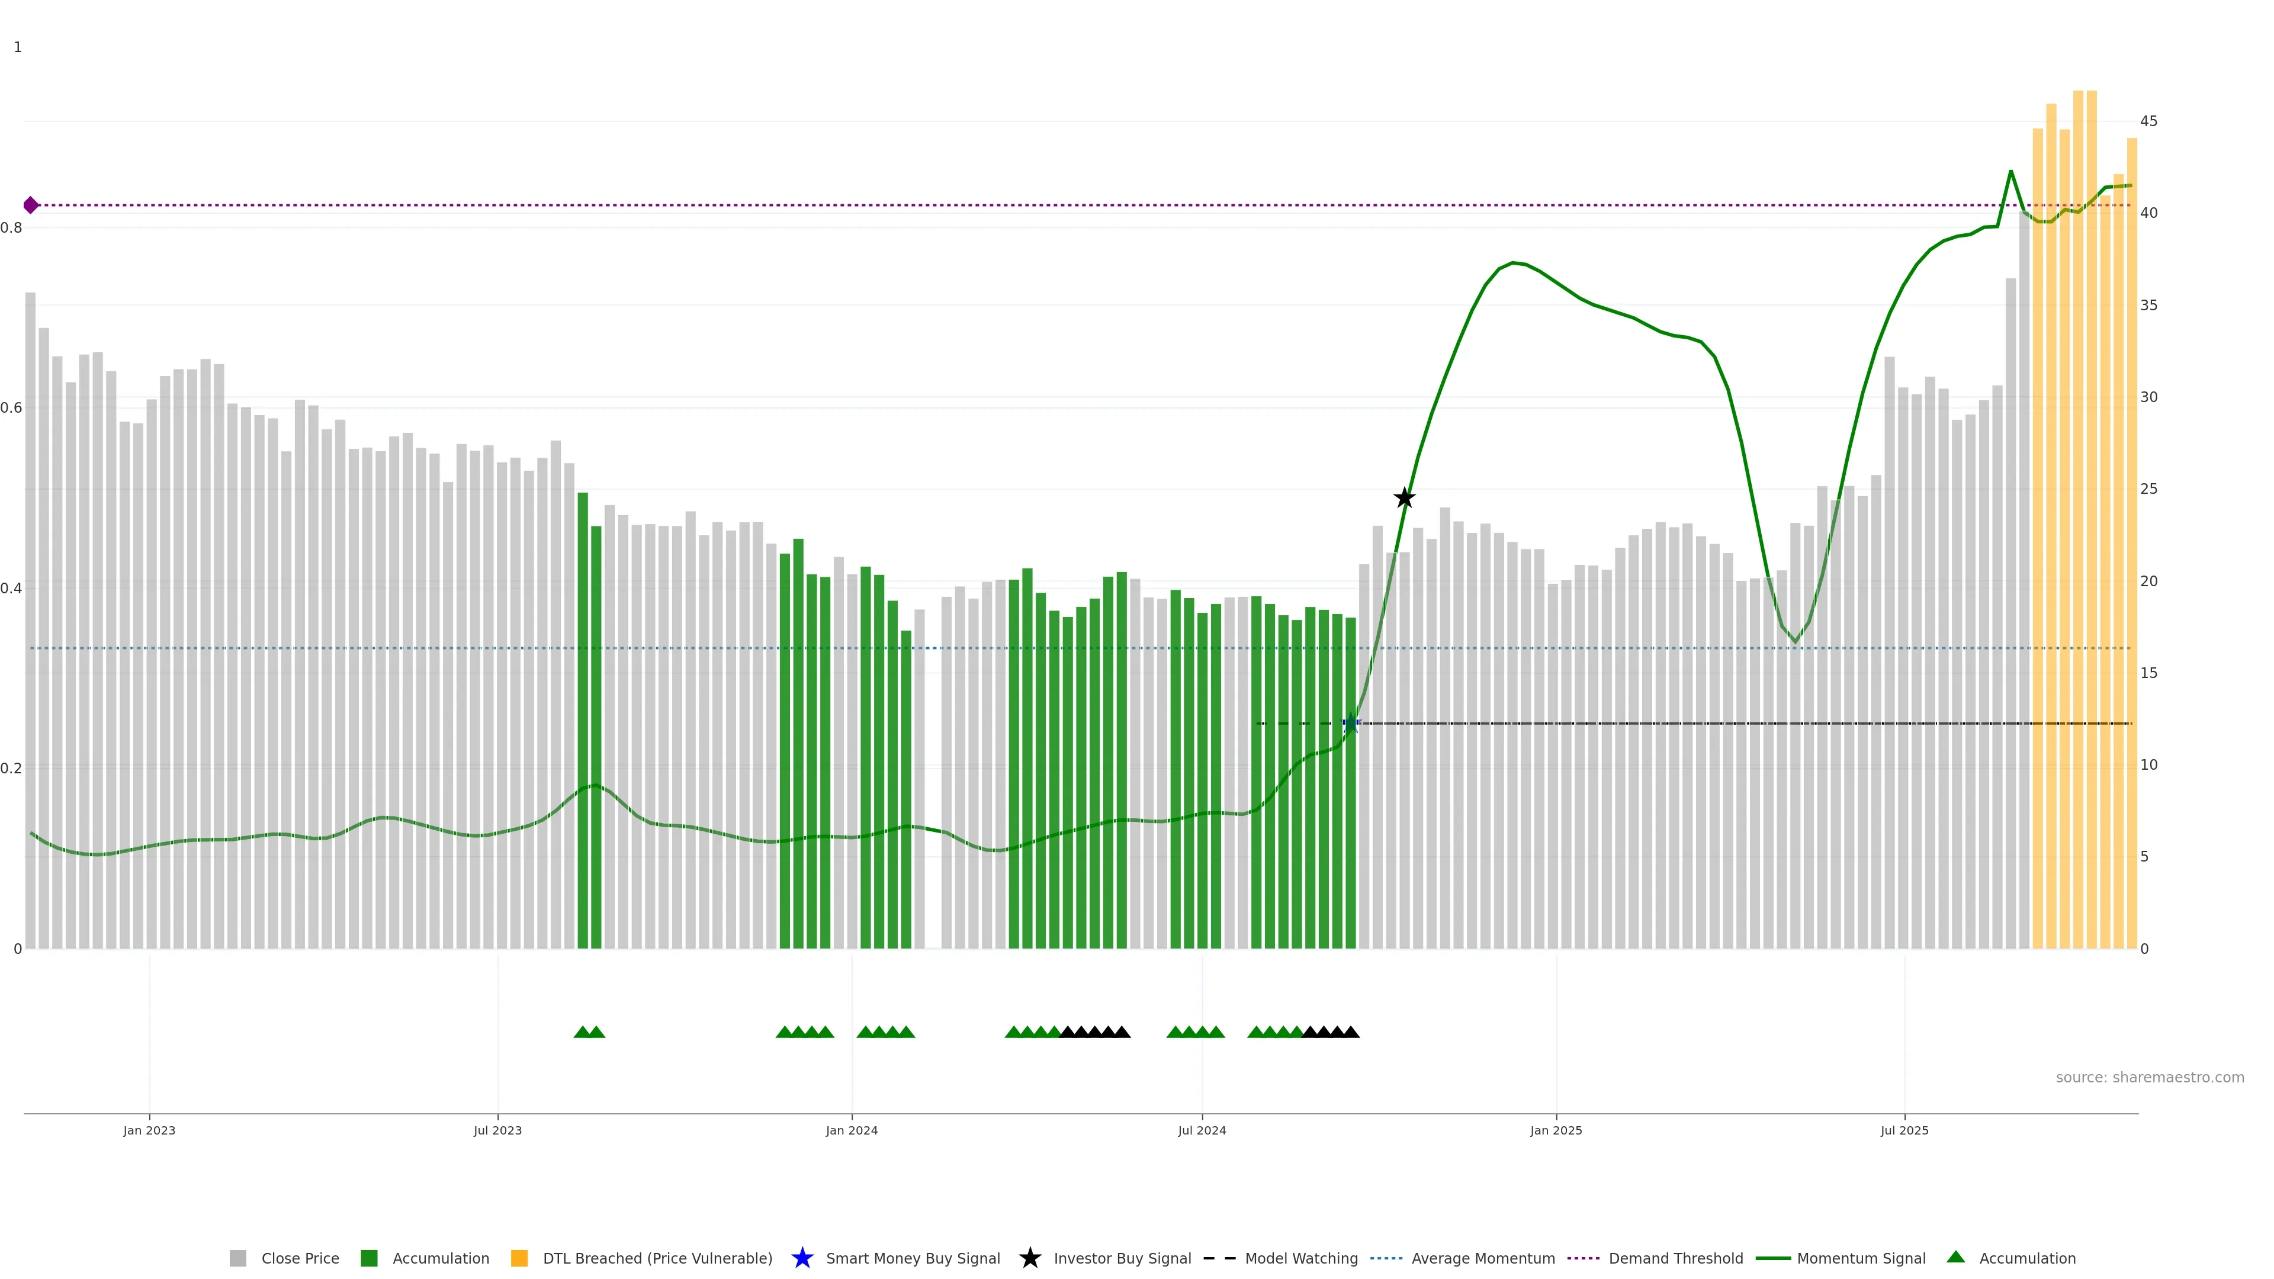This screenshot has height=1279, width=2274.
Task: Click the black Investor Buy Signal star on chart
Action: [1403, 498]
